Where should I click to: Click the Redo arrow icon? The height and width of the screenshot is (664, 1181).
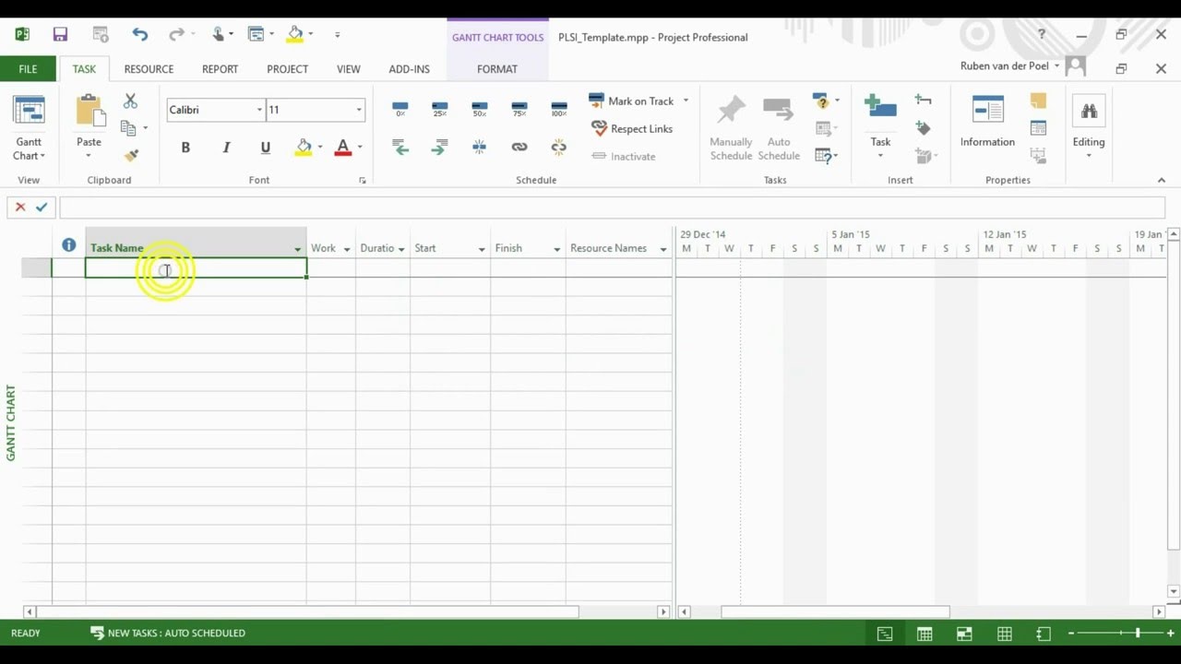[x=176, y=35]
